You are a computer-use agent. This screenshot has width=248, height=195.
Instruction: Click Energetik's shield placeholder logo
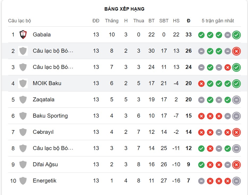tap(23, 181)
